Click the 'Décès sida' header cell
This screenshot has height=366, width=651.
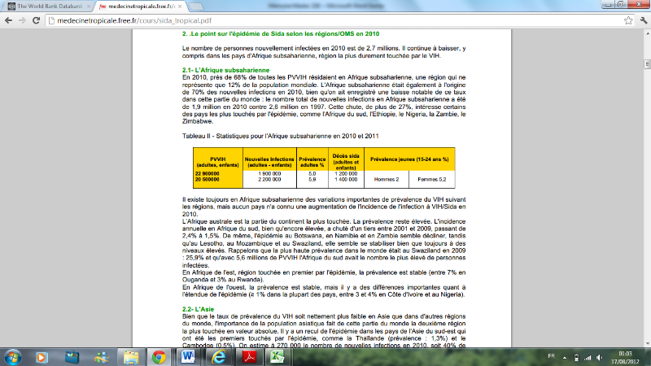point(346,161)
